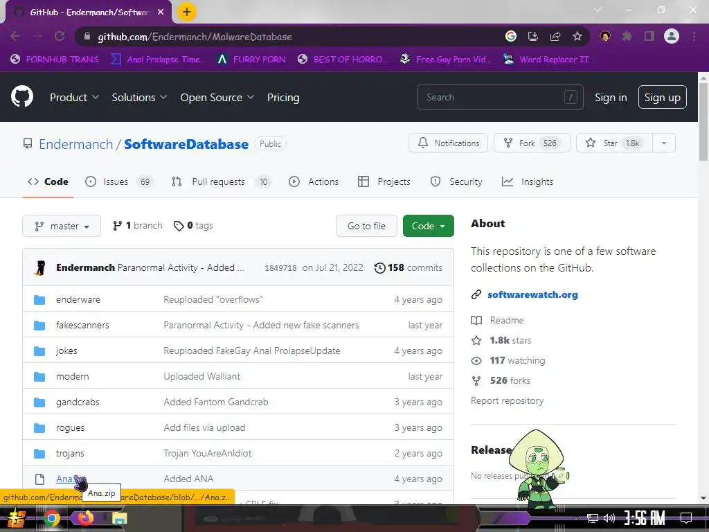The width and height of the screenshot is (709, 532).
Task: Open File Explorer from the taskbar
Action: tap(119, 518)
